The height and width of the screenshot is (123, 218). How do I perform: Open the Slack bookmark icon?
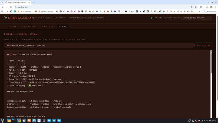point(192,11)
